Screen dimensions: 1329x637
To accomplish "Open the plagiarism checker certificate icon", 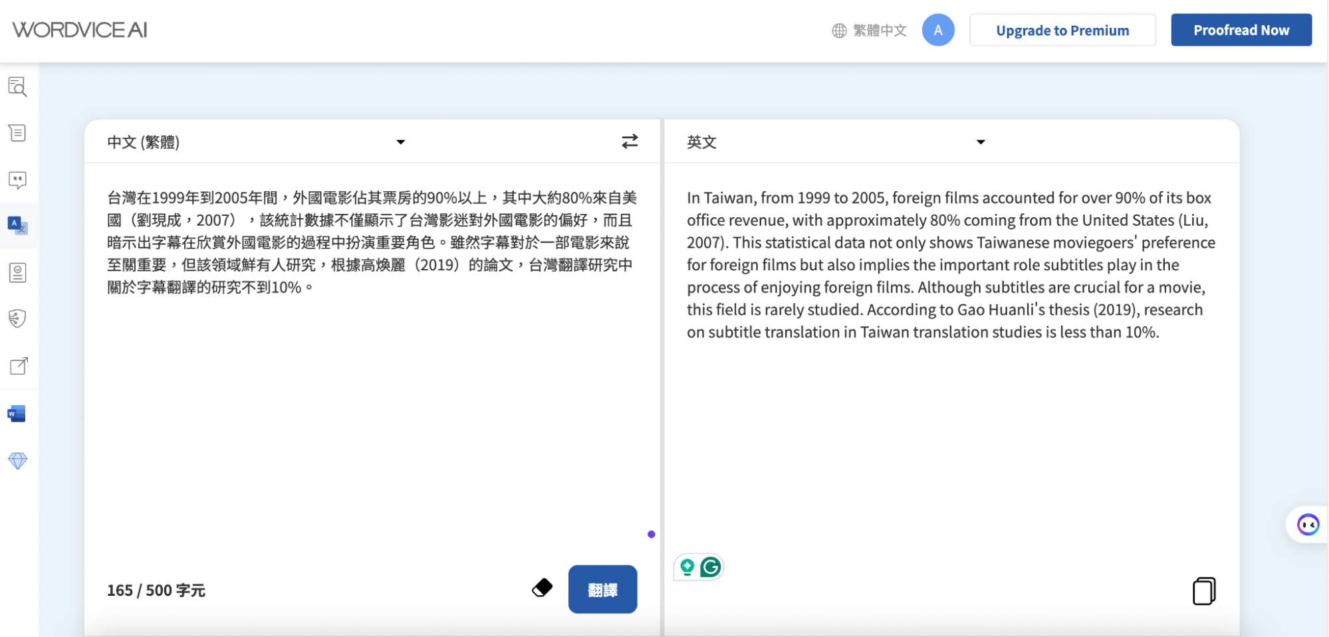I will tap(17, 273).
